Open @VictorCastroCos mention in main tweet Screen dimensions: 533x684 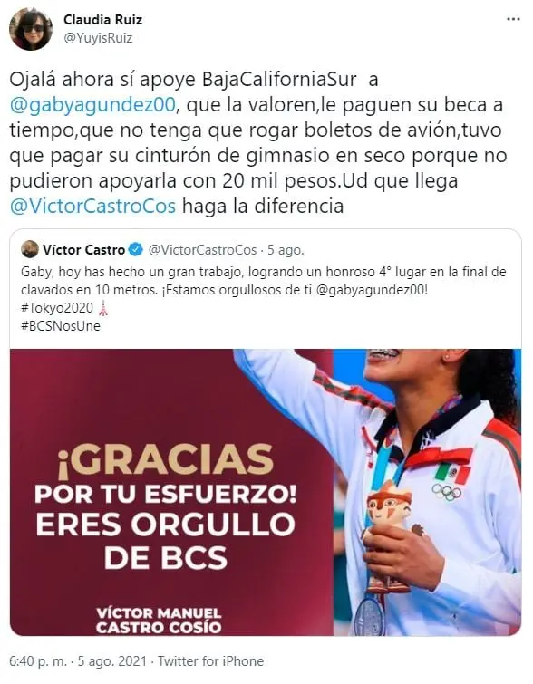point(92,206)
